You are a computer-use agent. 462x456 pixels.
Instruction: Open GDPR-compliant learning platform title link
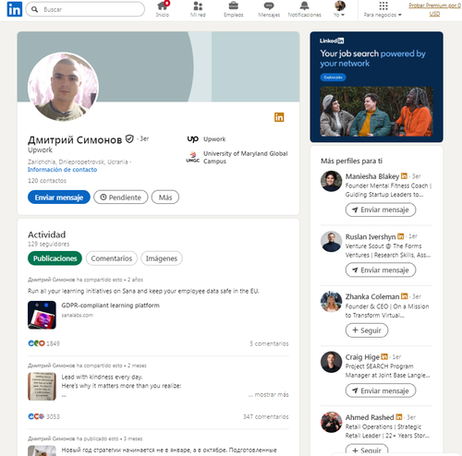[x=111, y=306]
